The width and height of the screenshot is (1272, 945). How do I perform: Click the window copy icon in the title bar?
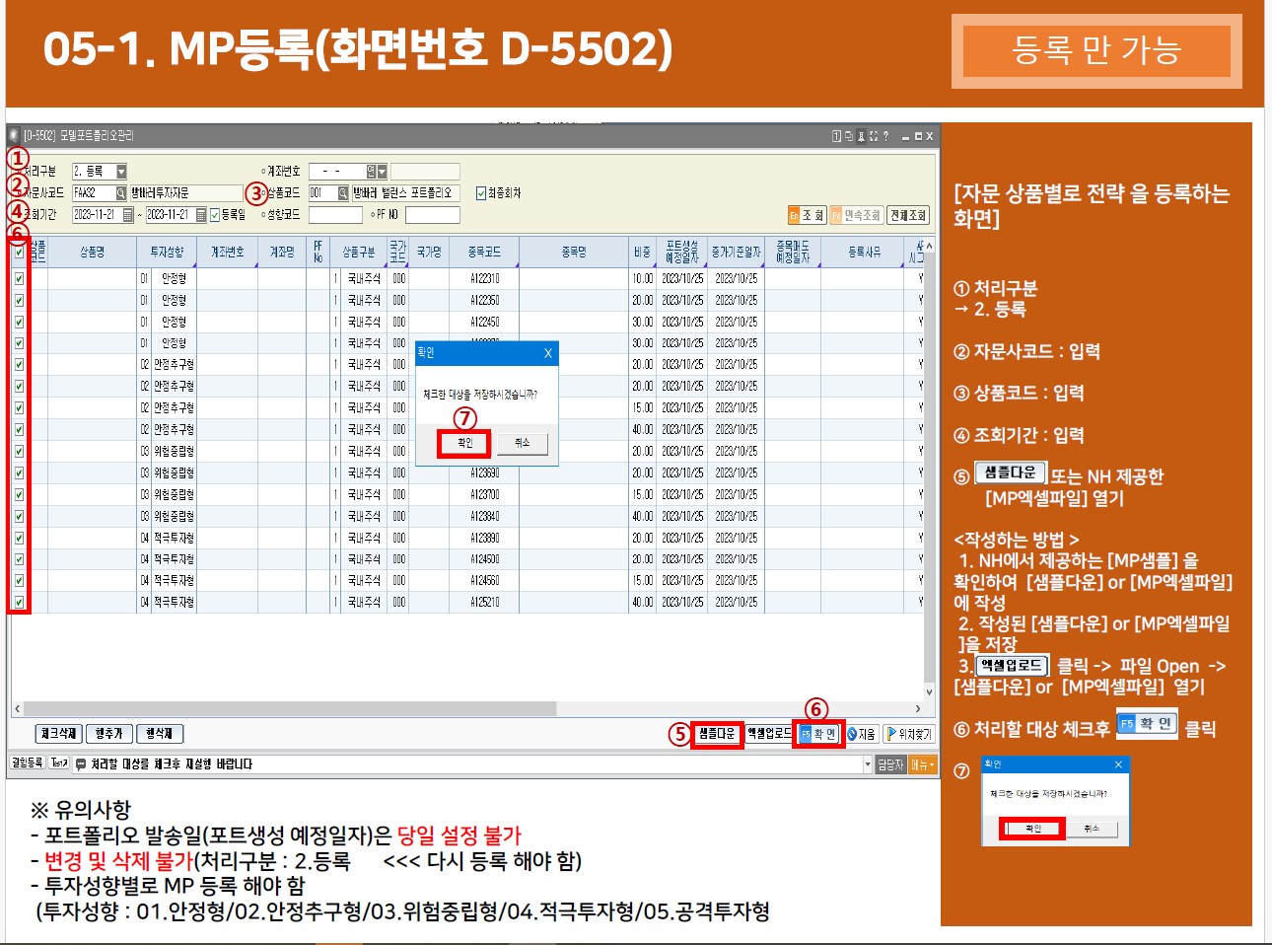pyautogui.click(x=849, y=136)
